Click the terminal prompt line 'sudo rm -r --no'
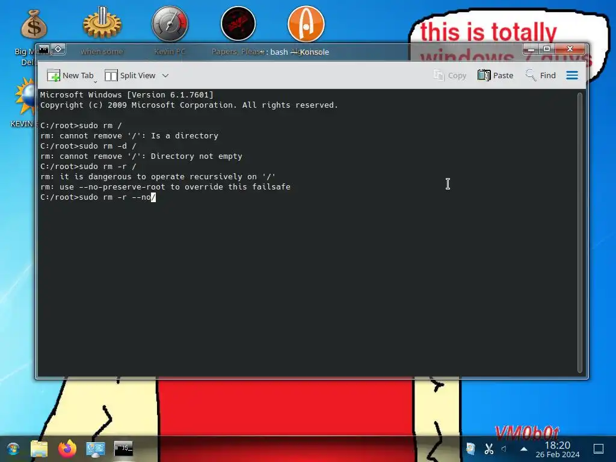This screenshot has height=462, width=616. coord(98,197)
